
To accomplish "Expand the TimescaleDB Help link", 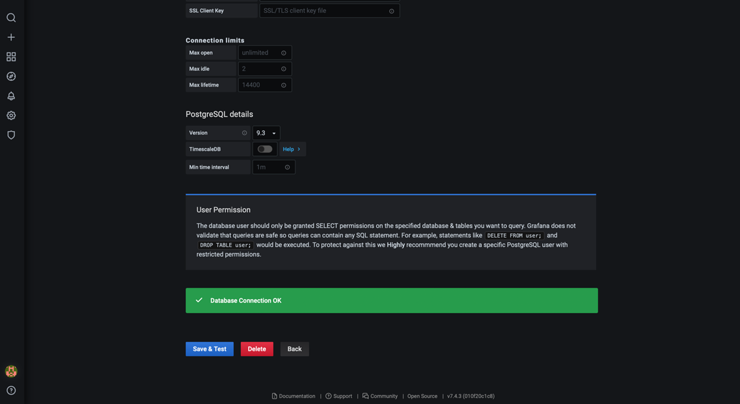I will pyautogui.click(x=292, y=149).
